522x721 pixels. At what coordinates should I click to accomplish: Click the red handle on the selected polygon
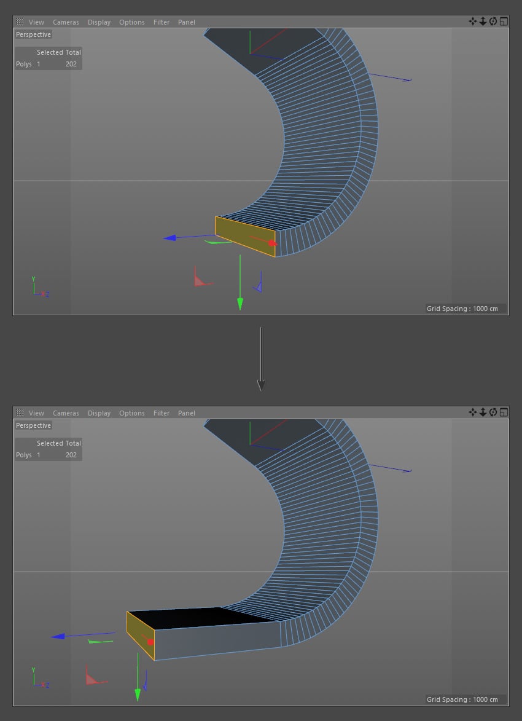pos(272,244)
